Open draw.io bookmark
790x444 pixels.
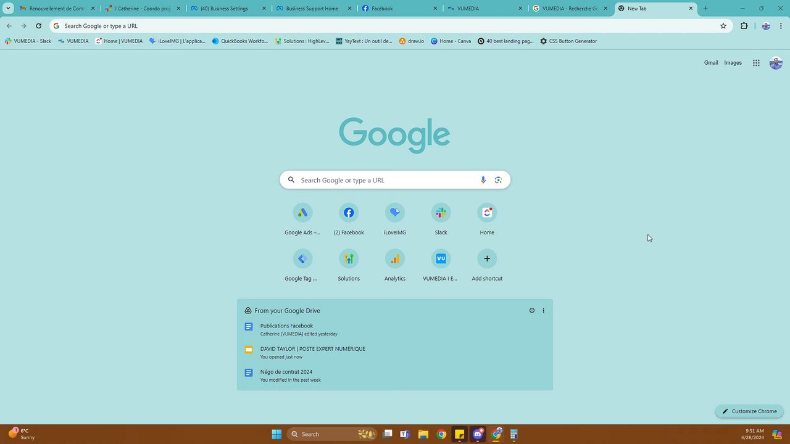pos(412,41)
